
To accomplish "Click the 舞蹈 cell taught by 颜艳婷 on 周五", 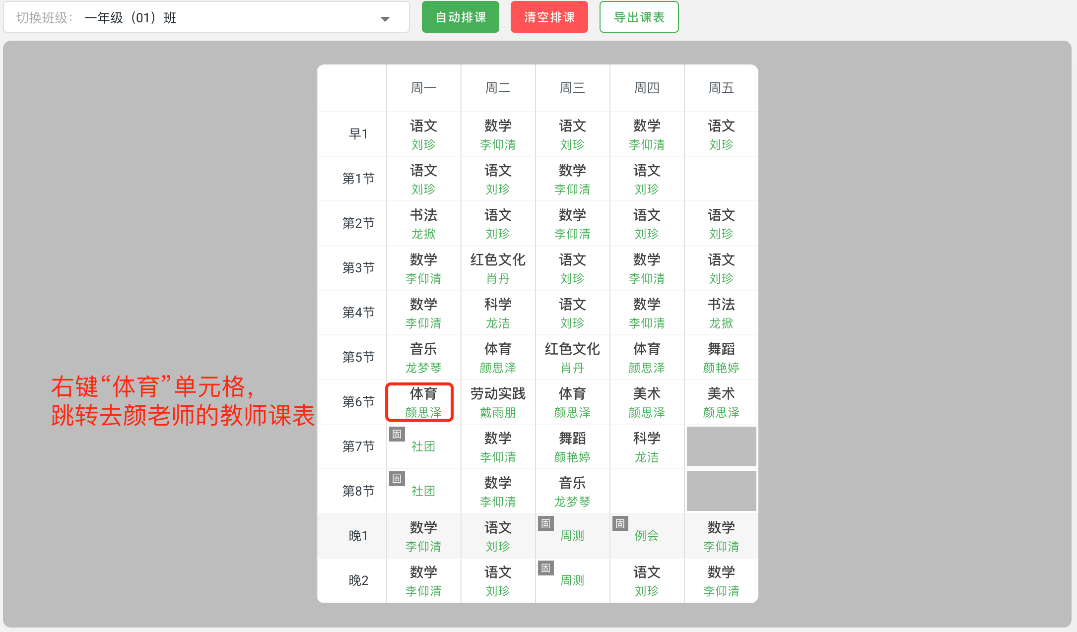I will click(721, 357).
